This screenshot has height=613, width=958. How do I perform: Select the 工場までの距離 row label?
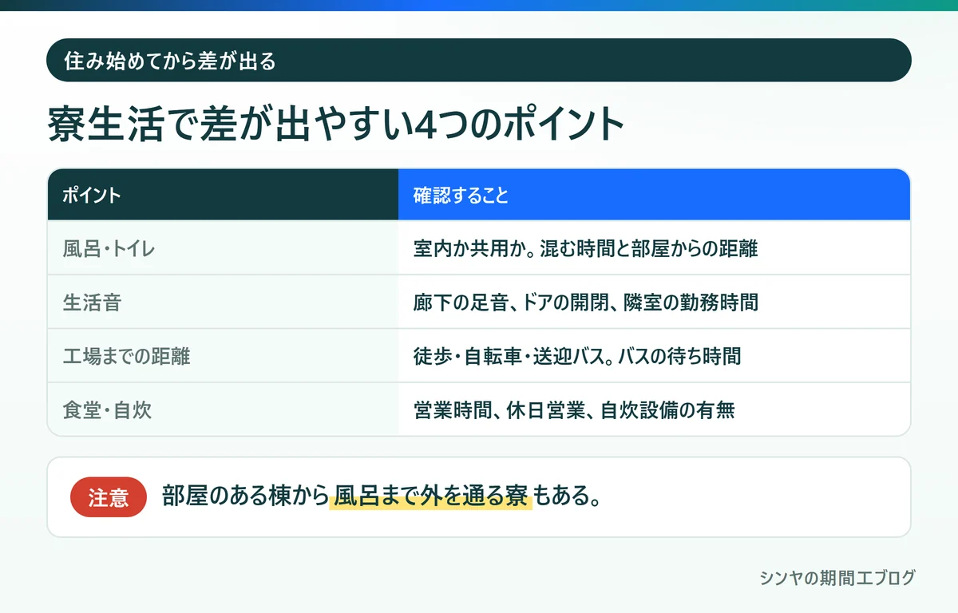(x=126, y=356)
